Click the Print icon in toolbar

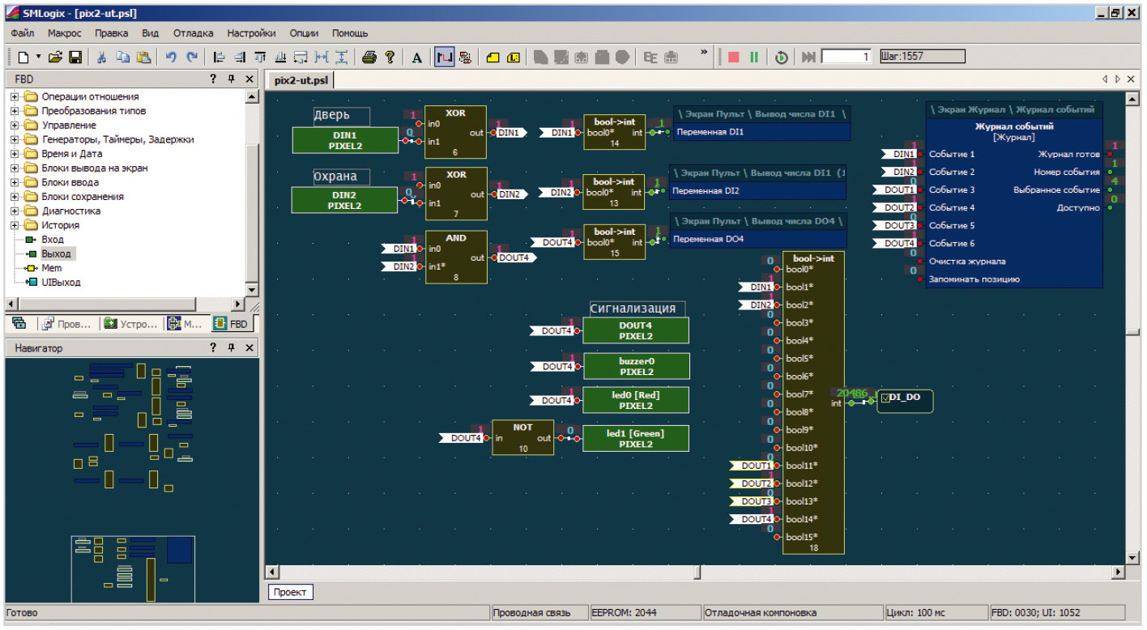point(369,57)
